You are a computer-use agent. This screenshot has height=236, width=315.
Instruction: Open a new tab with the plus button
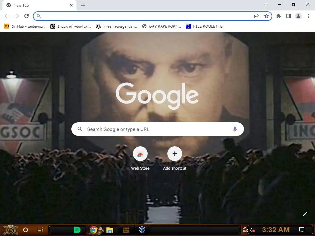click(x=83, y=6)
